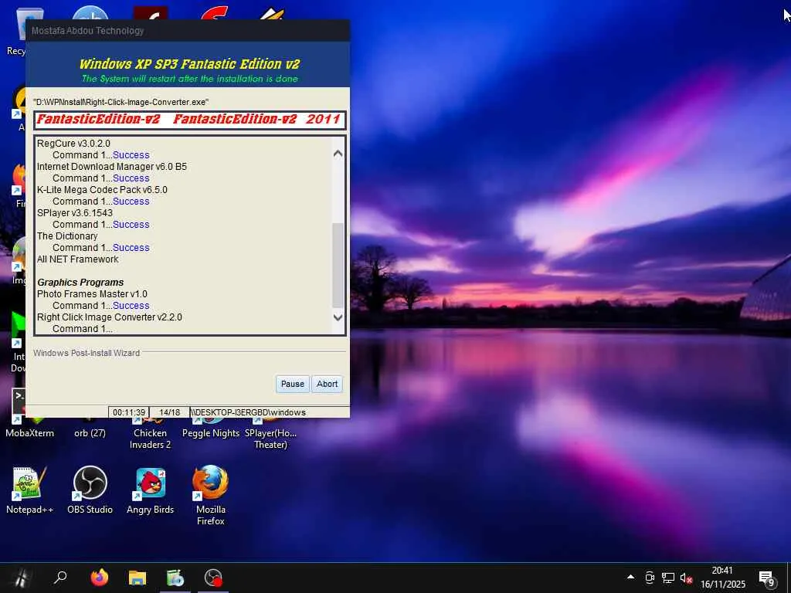Click the scroll down arrow in the install log
Screen dimensions: 791x593
click(x=338, y=317)
